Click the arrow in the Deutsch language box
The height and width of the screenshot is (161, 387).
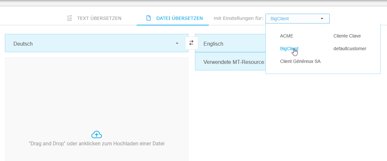click(177, 43)
